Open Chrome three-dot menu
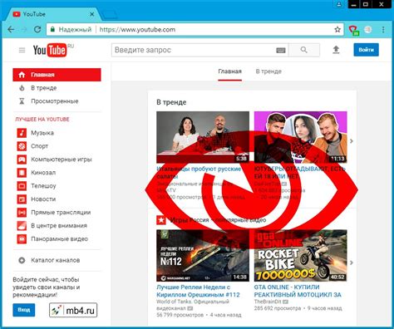This screenshot has width=394, height=329. point(383,30)
